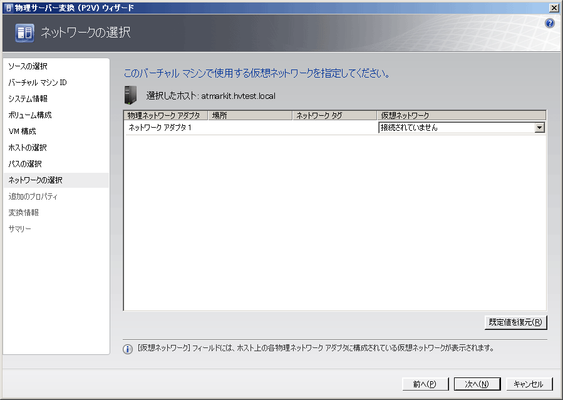The height and width of the screenshot is (400, 563).
Task: Click the キャンセル button
Action: [529, 384]
